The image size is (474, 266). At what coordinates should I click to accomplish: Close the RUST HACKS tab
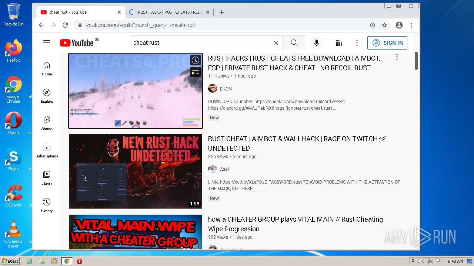point(208,12)
